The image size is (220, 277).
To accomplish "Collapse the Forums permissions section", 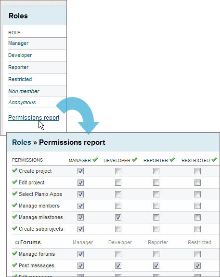I will point(17,243).
